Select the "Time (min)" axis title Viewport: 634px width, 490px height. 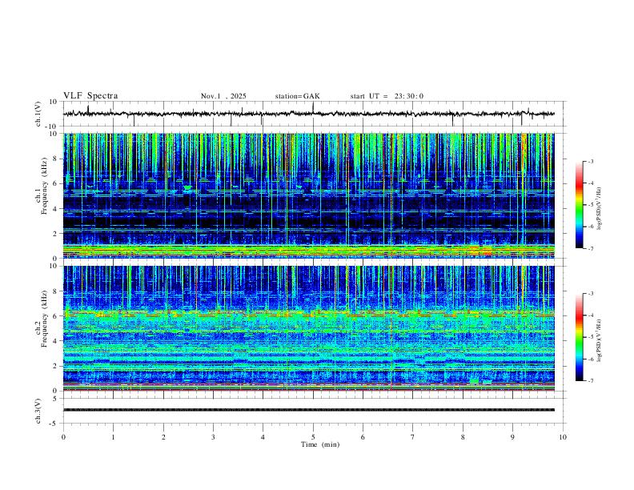320,444
